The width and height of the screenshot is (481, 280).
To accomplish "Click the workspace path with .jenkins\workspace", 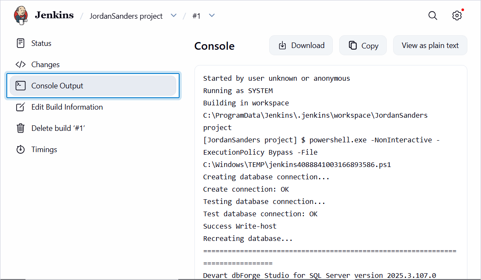I will coord(315,116).
